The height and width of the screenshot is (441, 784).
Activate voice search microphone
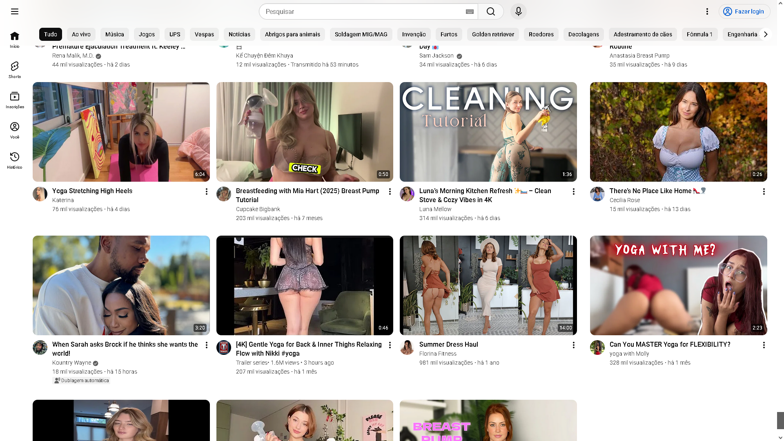[x=519, y=11]
